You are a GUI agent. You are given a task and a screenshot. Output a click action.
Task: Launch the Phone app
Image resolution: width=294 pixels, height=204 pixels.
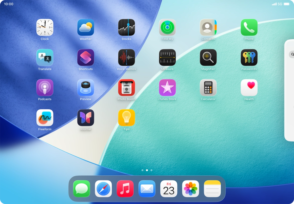point(249,27)
